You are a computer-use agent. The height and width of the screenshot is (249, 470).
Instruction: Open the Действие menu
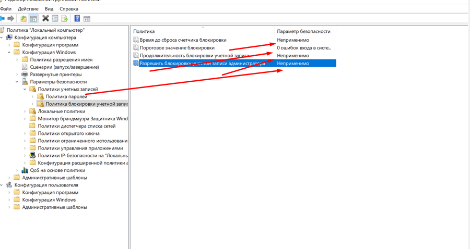click(x=28, y=9)
